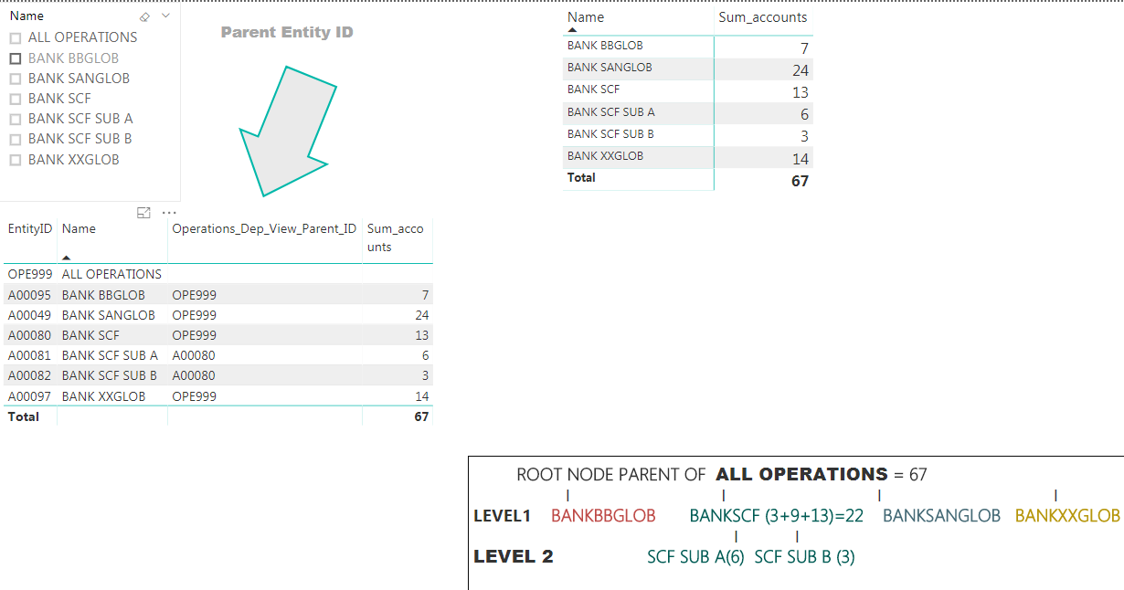The height and width of the screenshot is (590, 1124).
Task: Click the A00097 entity ID cell
Action: pyautogui.click(x=28, y=396)
